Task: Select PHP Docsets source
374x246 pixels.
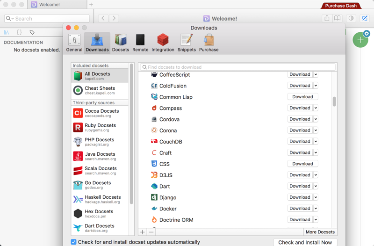Action: click(100, 142)
